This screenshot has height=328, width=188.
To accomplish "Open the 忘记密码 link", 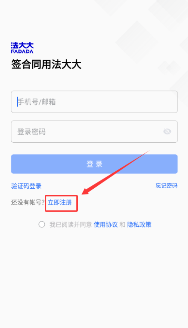I will coord(167,186).
